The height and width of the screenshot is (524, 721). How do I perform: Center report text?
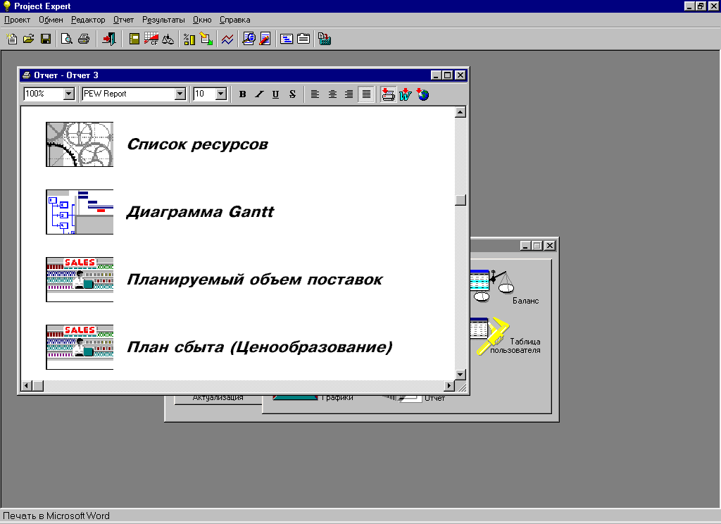coord(332,94)
